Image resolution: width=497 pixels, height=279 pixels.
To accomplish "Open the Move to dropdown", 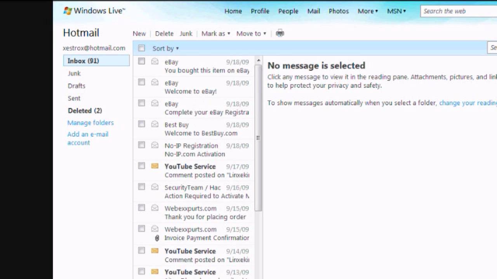I will [251, 34].
